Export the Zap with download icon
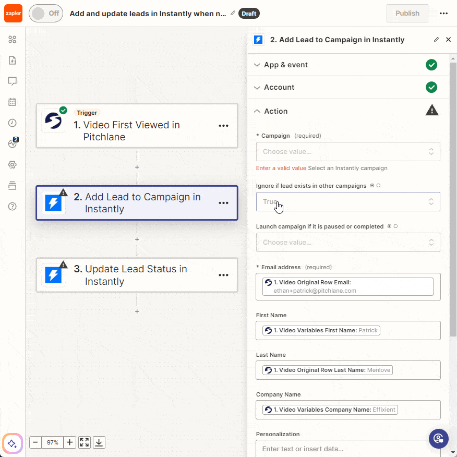Viewport: 457px width, 457px height. coord(99,442)
